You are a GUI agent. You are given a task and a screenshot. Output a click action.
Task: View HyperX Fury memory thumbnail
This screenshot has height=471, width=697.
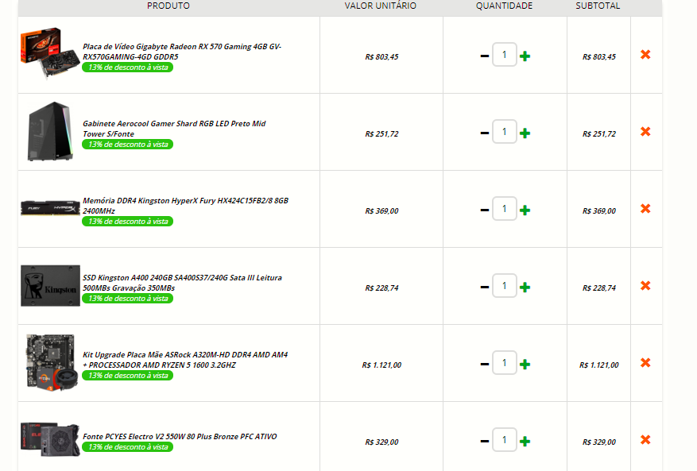click(50, 208)
